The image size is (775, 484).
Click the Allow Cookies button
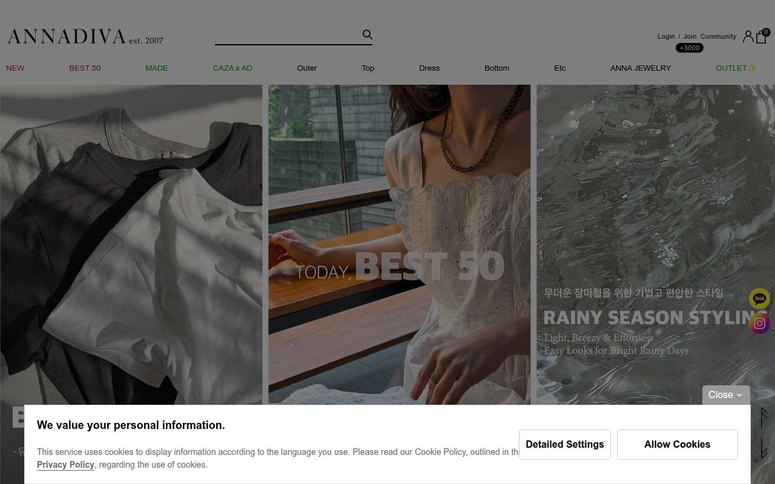coord(678,445)
